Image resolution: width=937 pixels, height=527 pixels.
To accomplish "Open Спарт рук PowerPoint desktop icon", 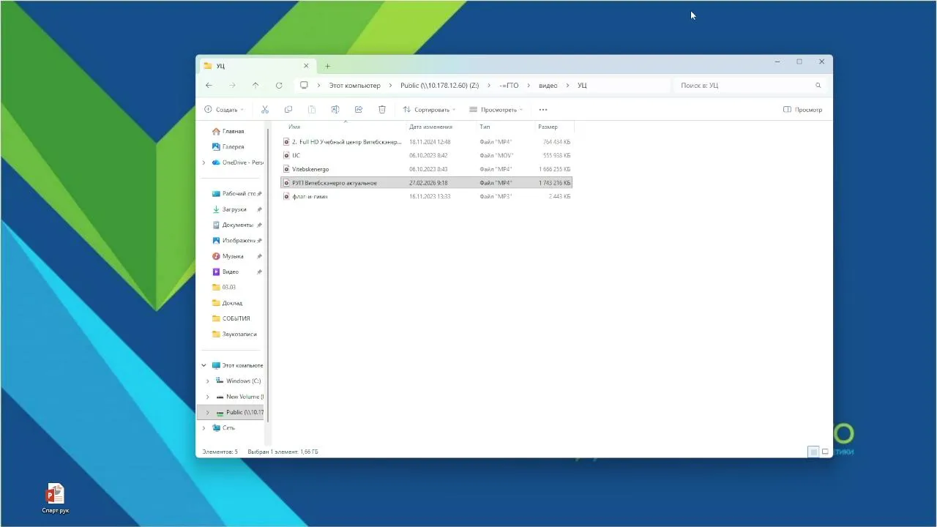I will click(56, 498).
